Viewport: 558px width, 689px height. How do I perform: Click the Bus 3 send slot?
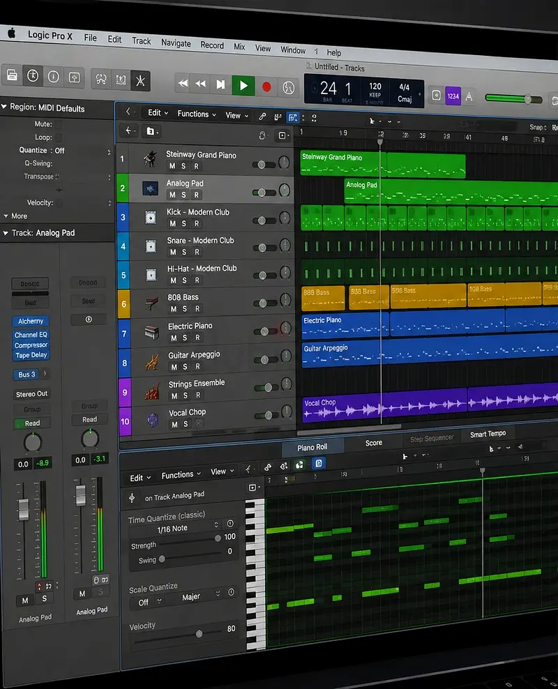click(26, 374)
